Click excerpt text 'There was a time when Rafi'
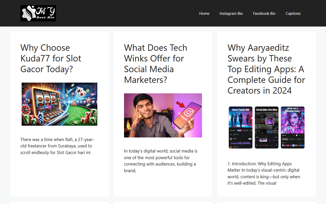Viewport: 326px width, 204px height. [57, 146]
